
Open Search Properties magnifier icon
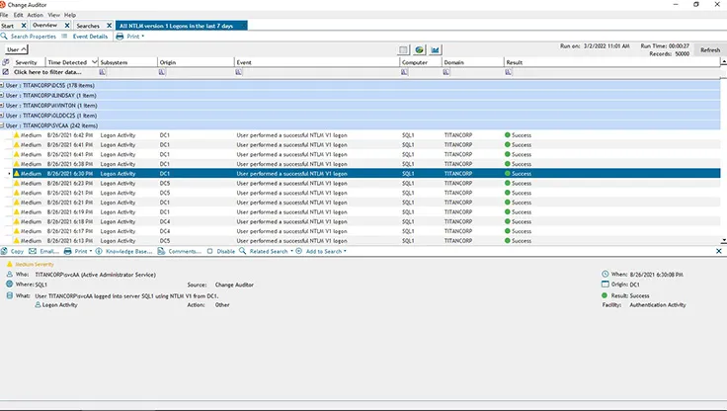[x=4, y=37]
